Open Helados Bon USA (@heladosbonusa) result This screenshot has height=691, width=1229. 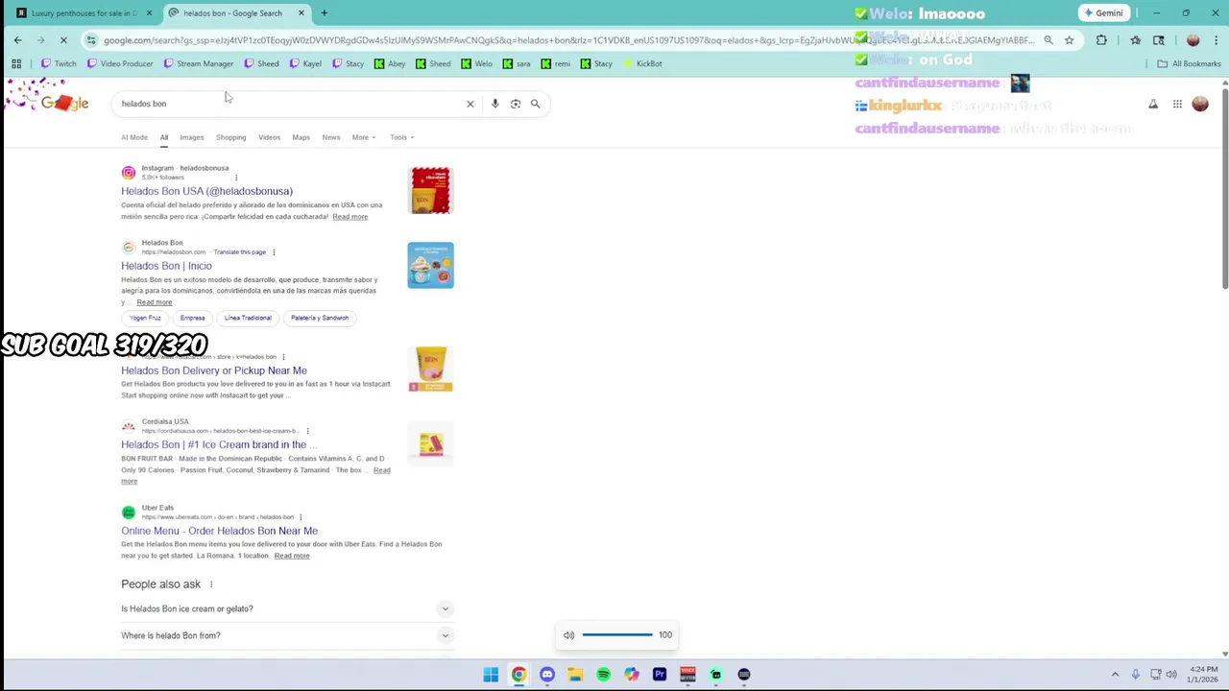pos(206,191)
